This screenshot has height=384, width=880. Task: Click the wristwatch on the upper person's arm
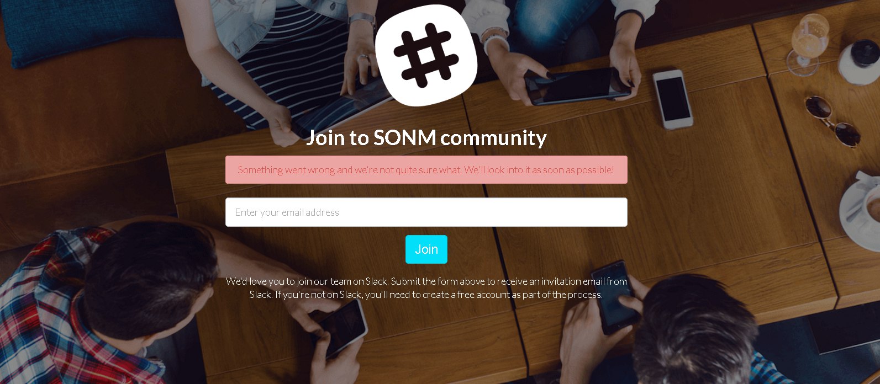362,20
